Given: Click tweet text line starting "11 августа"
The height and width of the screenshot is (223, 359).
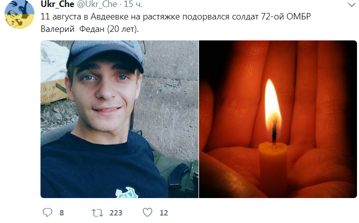Looking at the screenshot, I should point(175,16).
